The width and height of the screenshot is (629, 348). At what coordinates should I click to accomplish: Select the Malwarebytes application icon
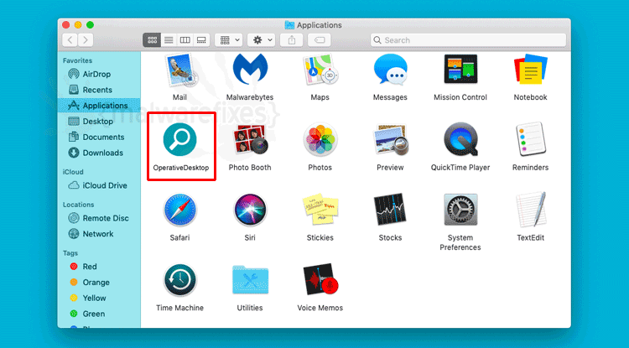[x=250, y=70]
